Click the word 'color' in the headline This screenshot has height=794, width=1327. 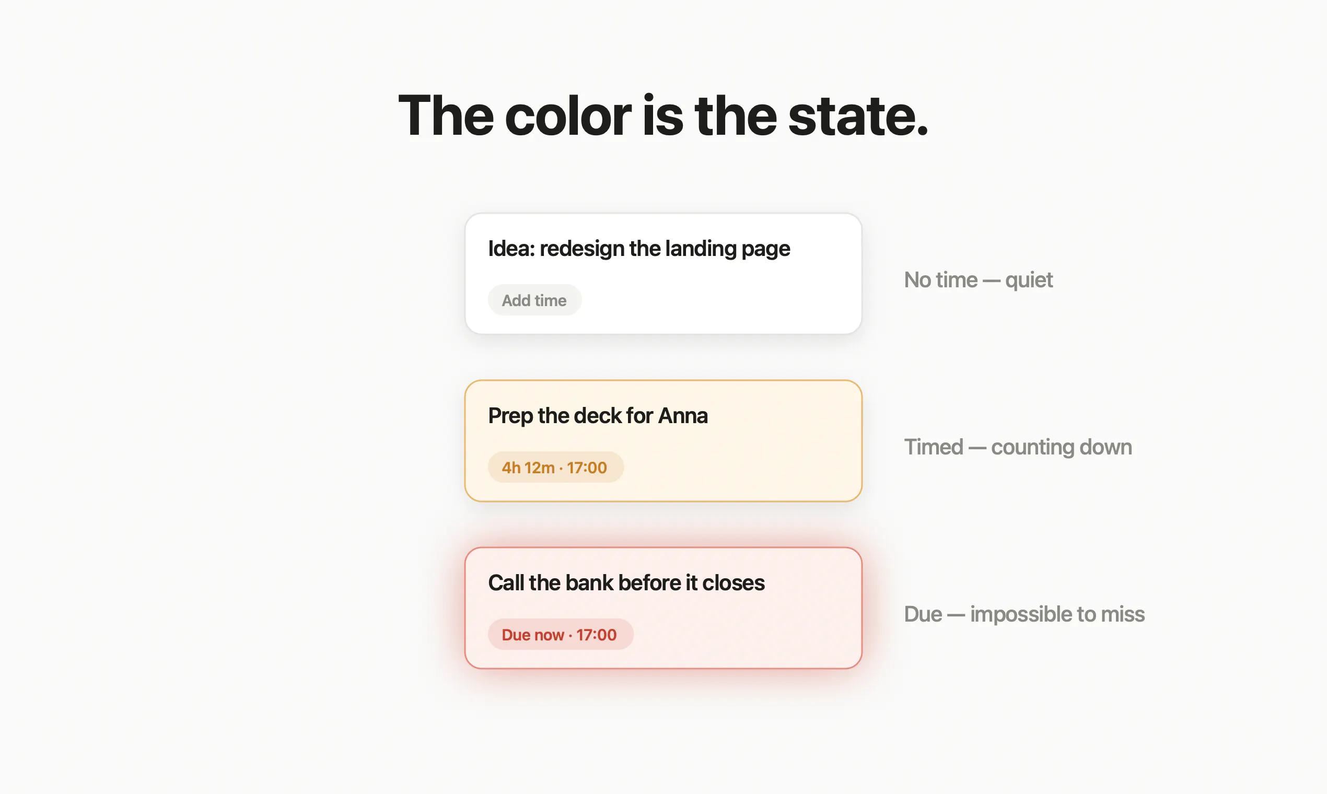click(568, 116)
